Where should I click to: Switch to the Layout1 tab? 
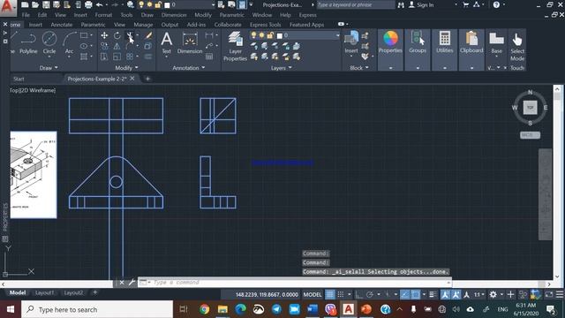(x=45, y=292)
